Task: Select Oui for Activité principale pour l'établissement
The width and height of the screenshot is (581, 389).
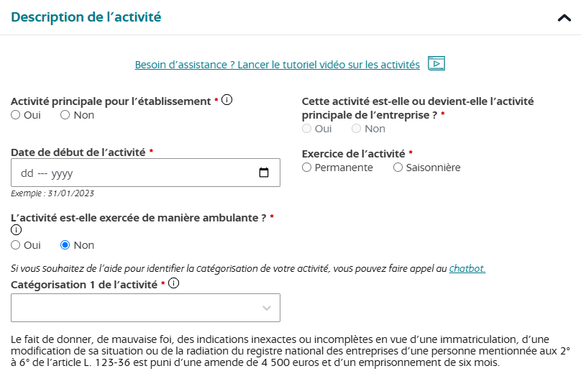Action: coord(16,115)
